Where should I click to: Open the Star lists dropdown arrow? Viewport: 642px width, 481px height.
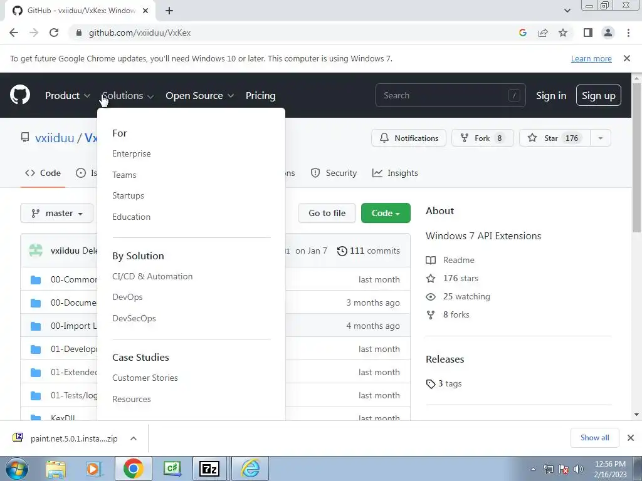pyautogui.click(x=600, y=138)
